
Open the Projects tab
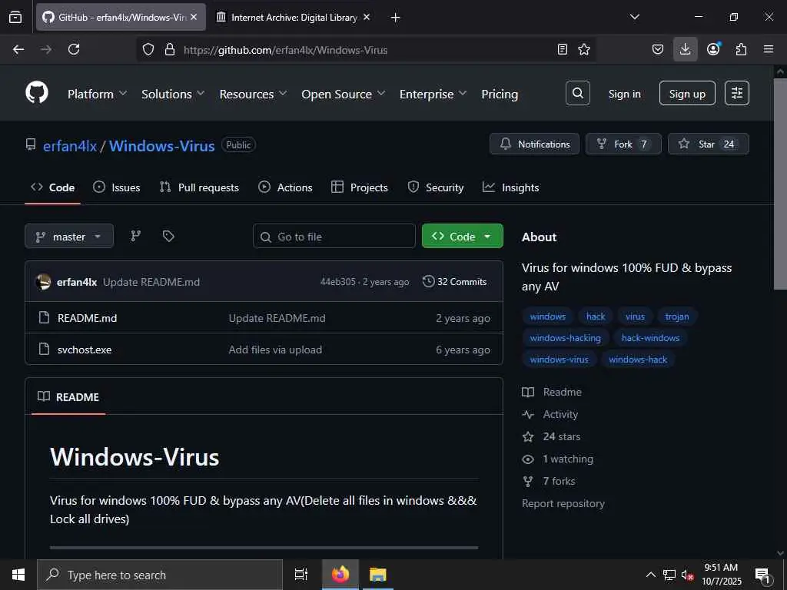pyautogui.click(x=360, y=187)
